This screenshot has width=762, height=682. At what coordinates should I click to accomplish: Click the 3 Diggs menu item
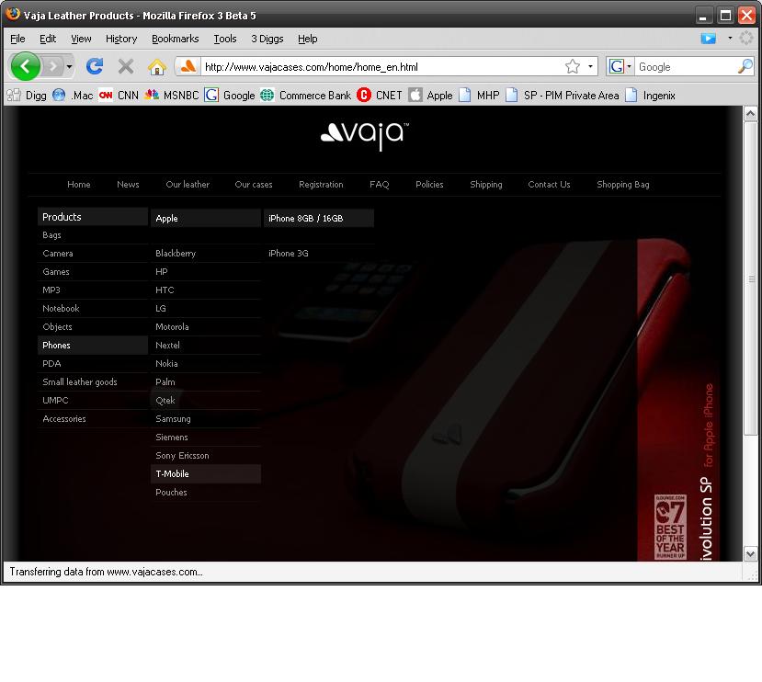click(267, 39)
